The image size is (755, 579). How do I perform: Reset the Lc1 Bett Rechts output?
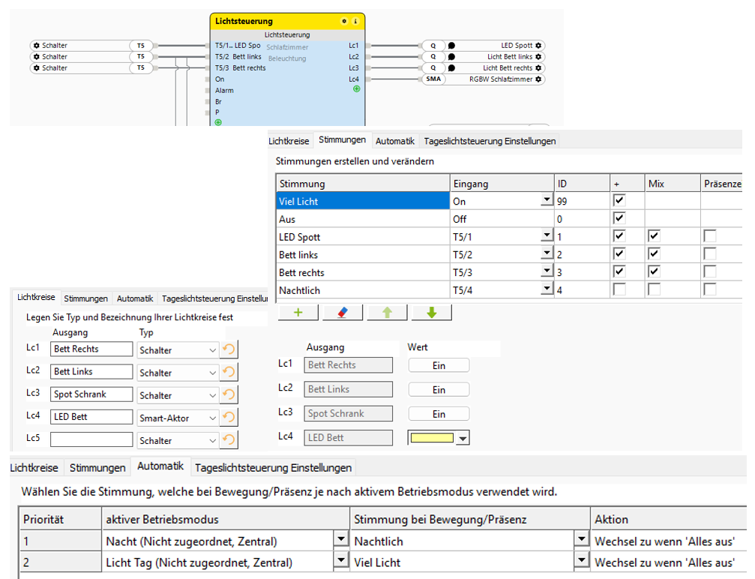229,349
